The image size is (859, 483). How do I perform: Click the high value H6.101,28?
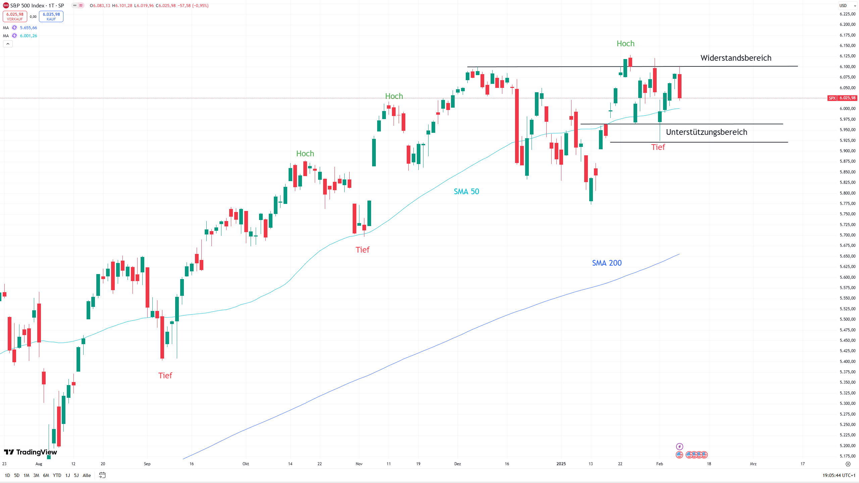(122, 6)
